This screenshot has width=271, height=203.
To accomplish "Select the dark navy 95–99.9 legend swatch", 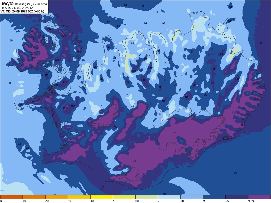I will pos(237,197).
